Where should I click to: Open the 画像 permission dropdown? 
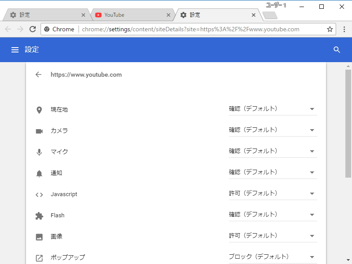pos(273,236)
